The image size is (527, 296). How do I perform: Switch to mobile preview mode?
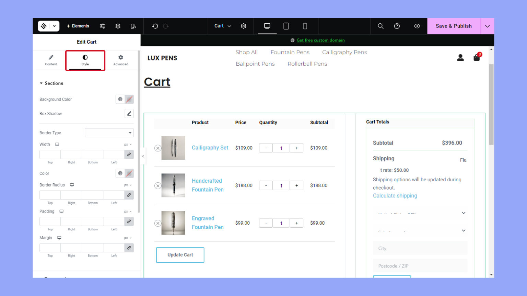click(x=305, y=26)
